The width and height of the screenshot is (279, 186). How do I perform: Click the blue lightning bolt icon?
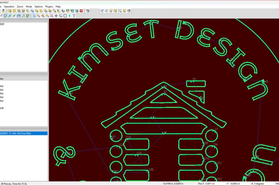pyautogui.click(x=69, y=16)
